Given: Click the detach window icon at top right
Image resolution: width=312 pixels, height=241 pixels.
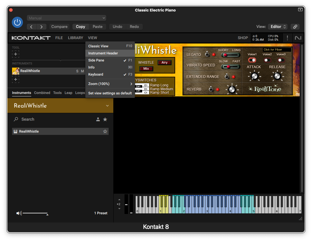Looking at the screenshot, I should coord(300,9).
